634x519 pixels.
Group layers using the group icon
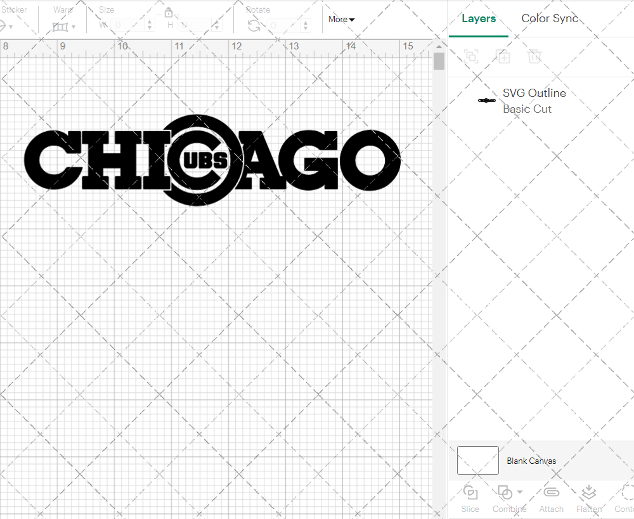coord(470,56)
